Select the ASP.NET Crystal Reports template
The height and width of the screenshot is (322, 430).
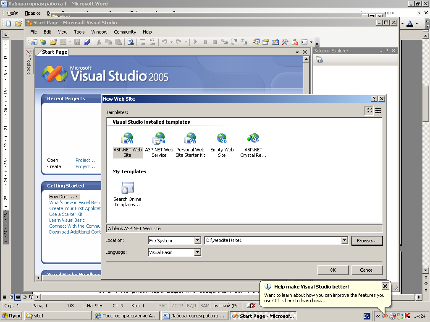[x=253, y=145]
